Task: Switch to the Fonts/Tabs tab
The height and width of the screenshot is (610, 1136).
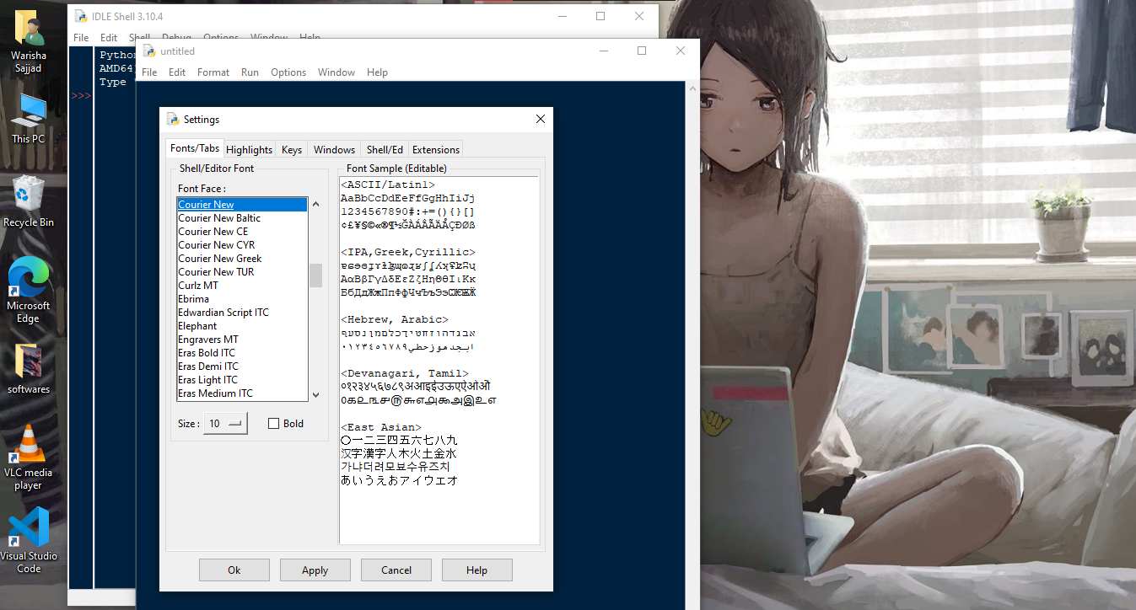Action: click(x=195, y=148)
